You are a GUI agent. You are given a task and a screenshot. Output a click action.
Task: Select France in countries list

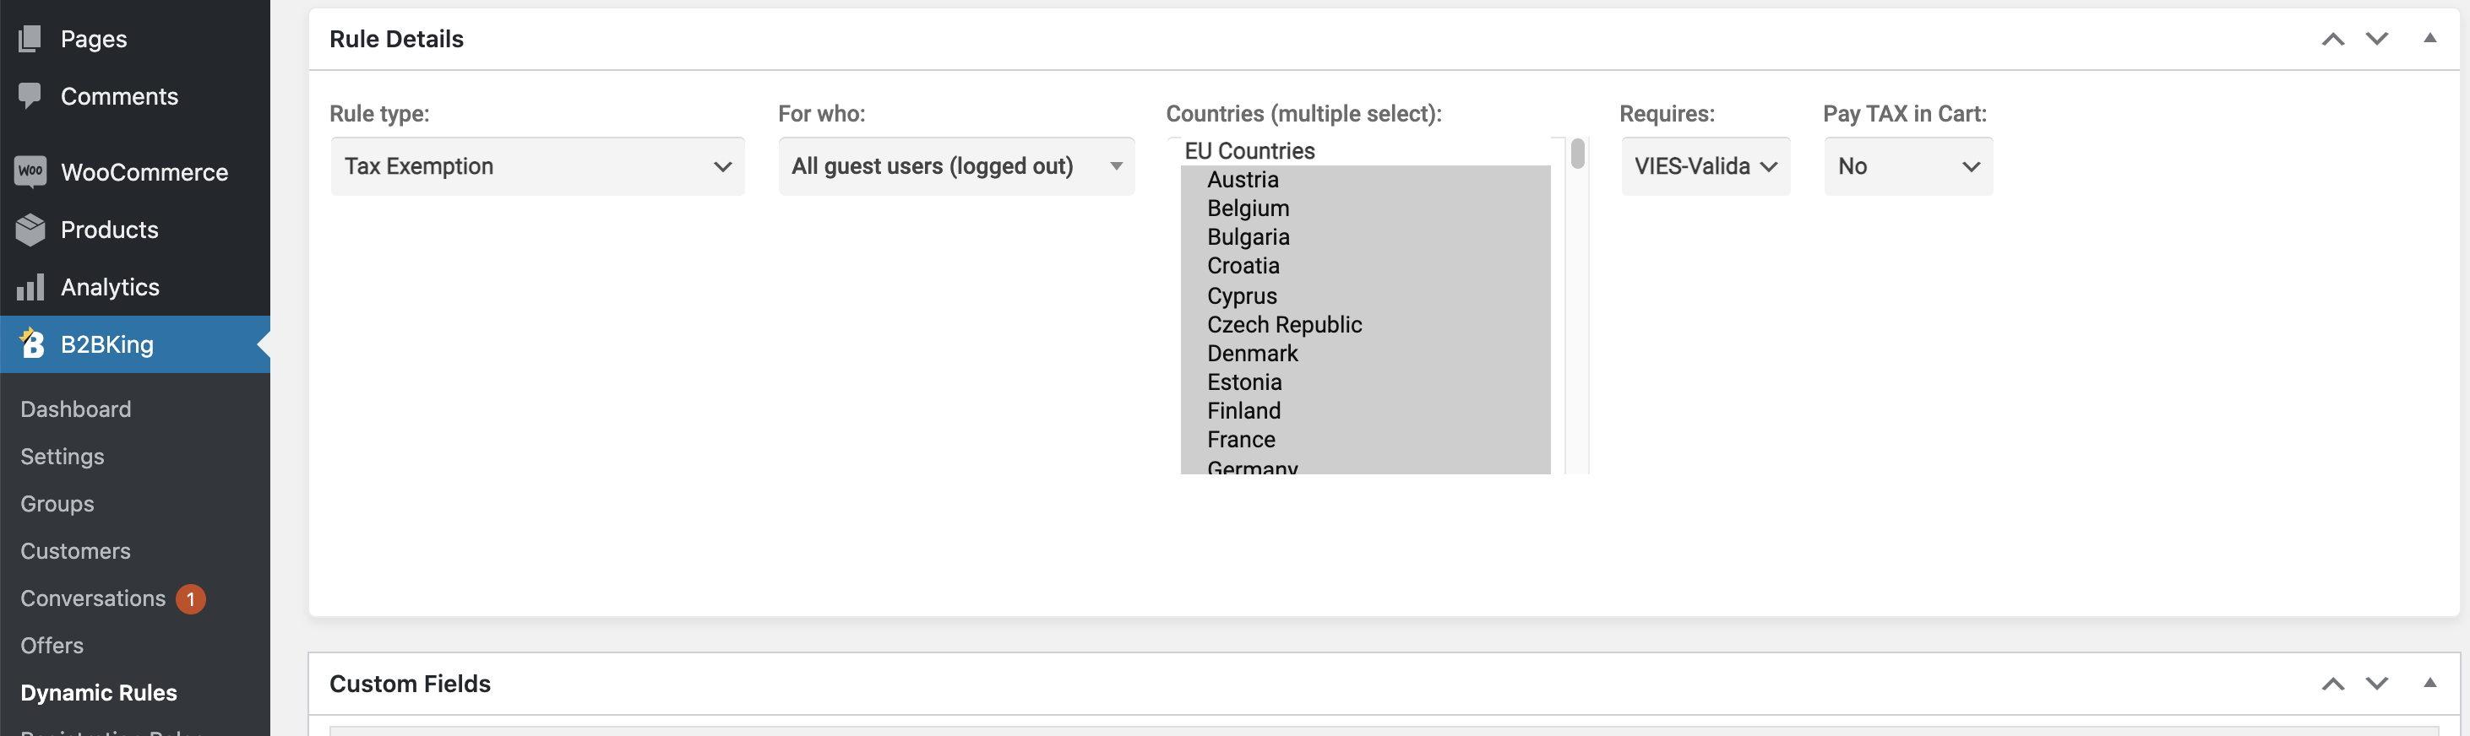1364,439
